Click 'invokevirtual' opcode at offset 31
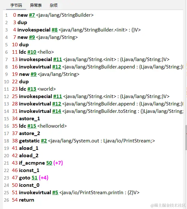The width and height of the screenshot is (187, 209). [x=35, y=111]
